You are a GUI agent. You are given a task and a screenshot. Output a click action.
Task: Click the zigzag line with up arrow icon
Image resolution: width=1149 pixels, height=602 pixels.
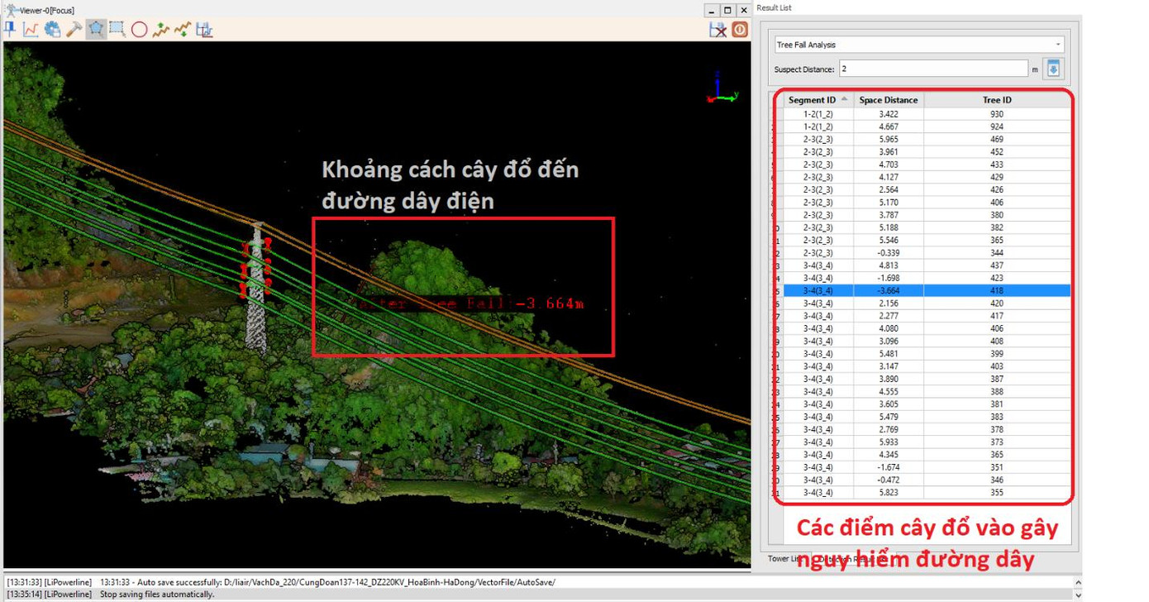pos(160,30)
